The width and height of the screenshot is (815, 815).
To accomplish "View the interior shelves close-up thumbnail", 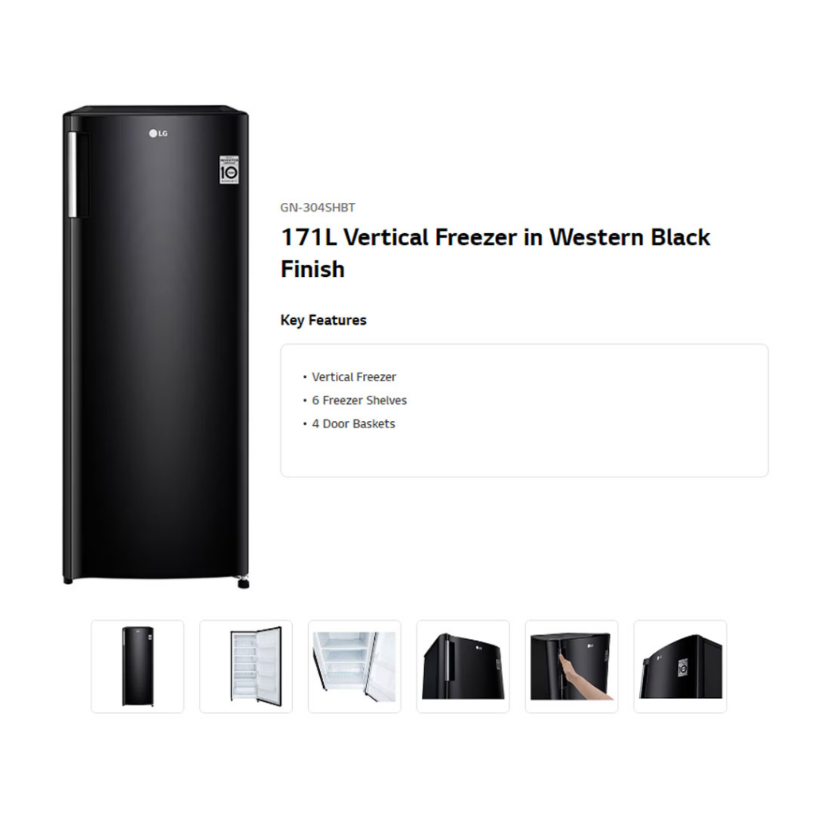I will pos(354,666).
